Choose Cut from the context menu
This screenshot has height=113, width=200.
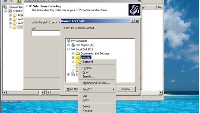[x=97, y=96]
